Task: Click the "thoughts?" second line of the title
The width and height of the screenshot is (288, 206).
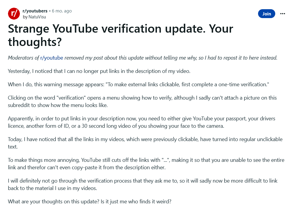Action: [35, 42]
